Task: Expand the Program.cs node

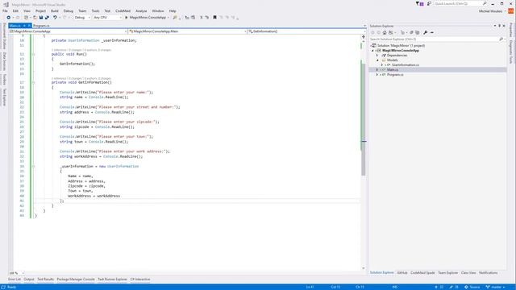Action: [x=377, y=75]
